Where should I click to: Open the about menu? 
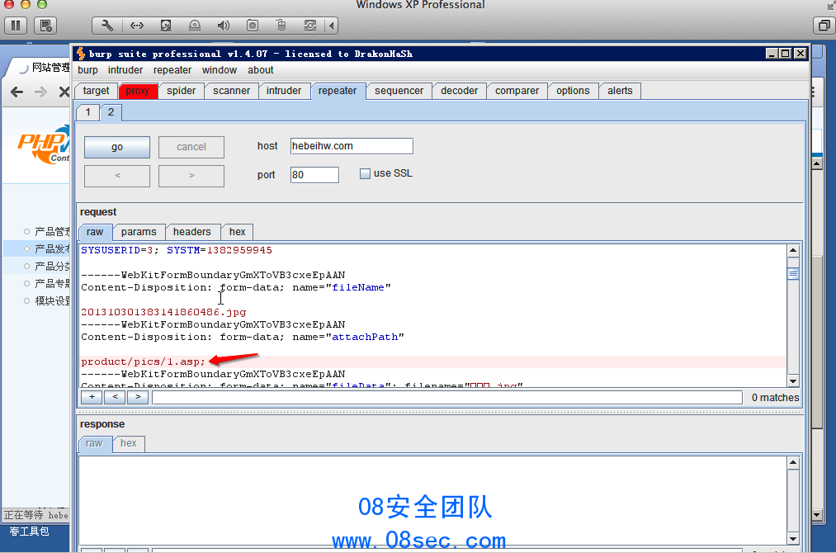[x=260, y=70]
